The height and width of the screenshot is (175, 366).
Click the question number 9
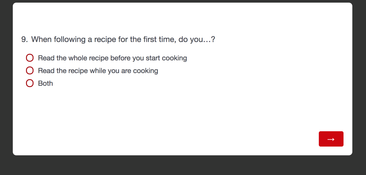pyautogui.click(x=24, y=39)
